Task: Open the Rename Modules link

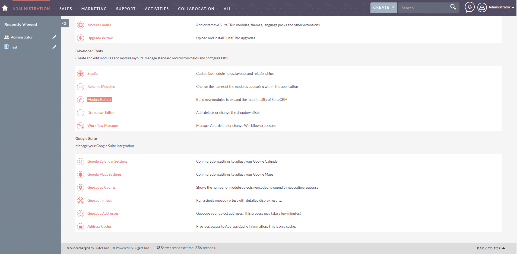Action: (101, 86)
